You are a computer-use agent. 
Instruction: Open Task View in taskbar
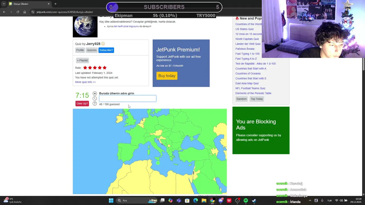point(162,200)
